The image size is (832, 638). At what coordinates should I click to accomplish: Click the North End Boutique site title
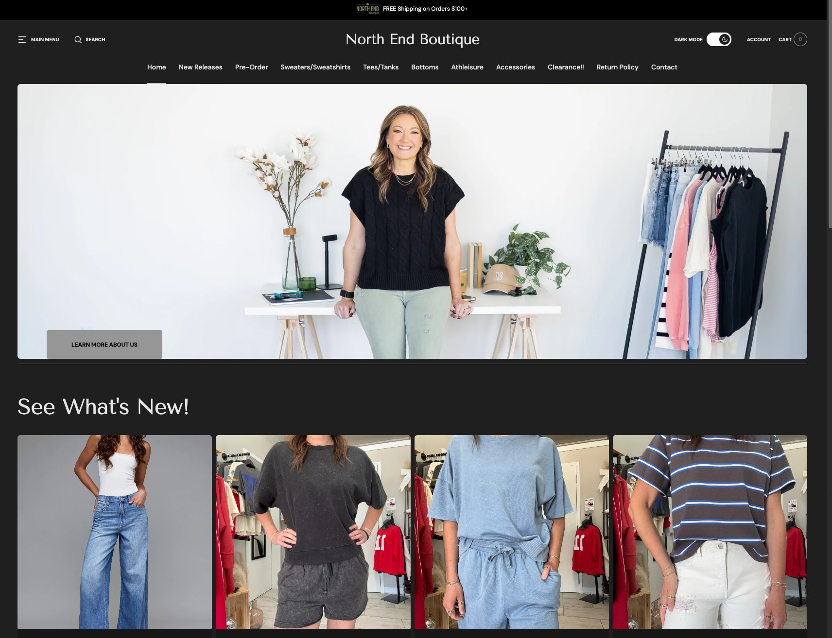point(413,39)
